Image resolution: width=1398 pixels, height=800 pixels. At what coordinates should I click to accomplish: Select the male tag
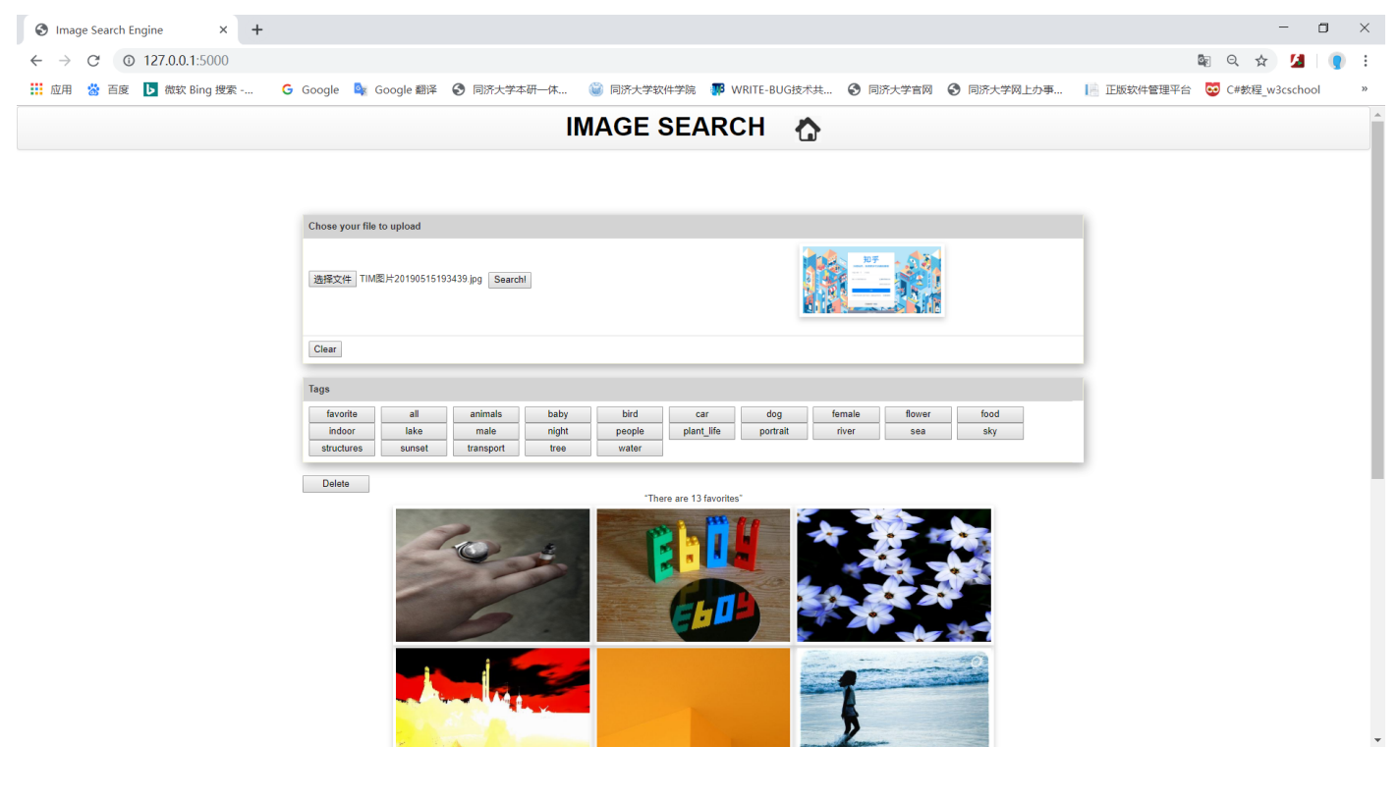tap(486, 431)
